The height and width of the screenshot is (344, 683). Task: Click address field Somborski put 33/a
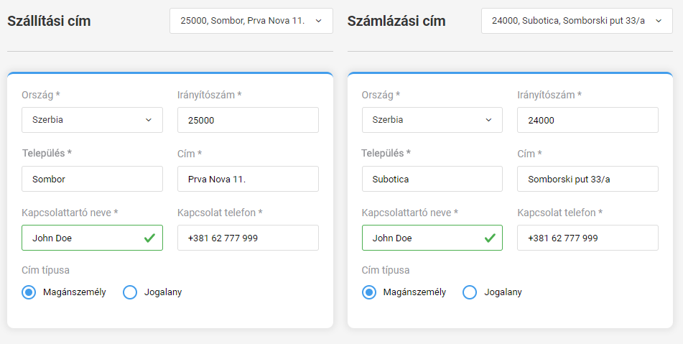(587, 179)
